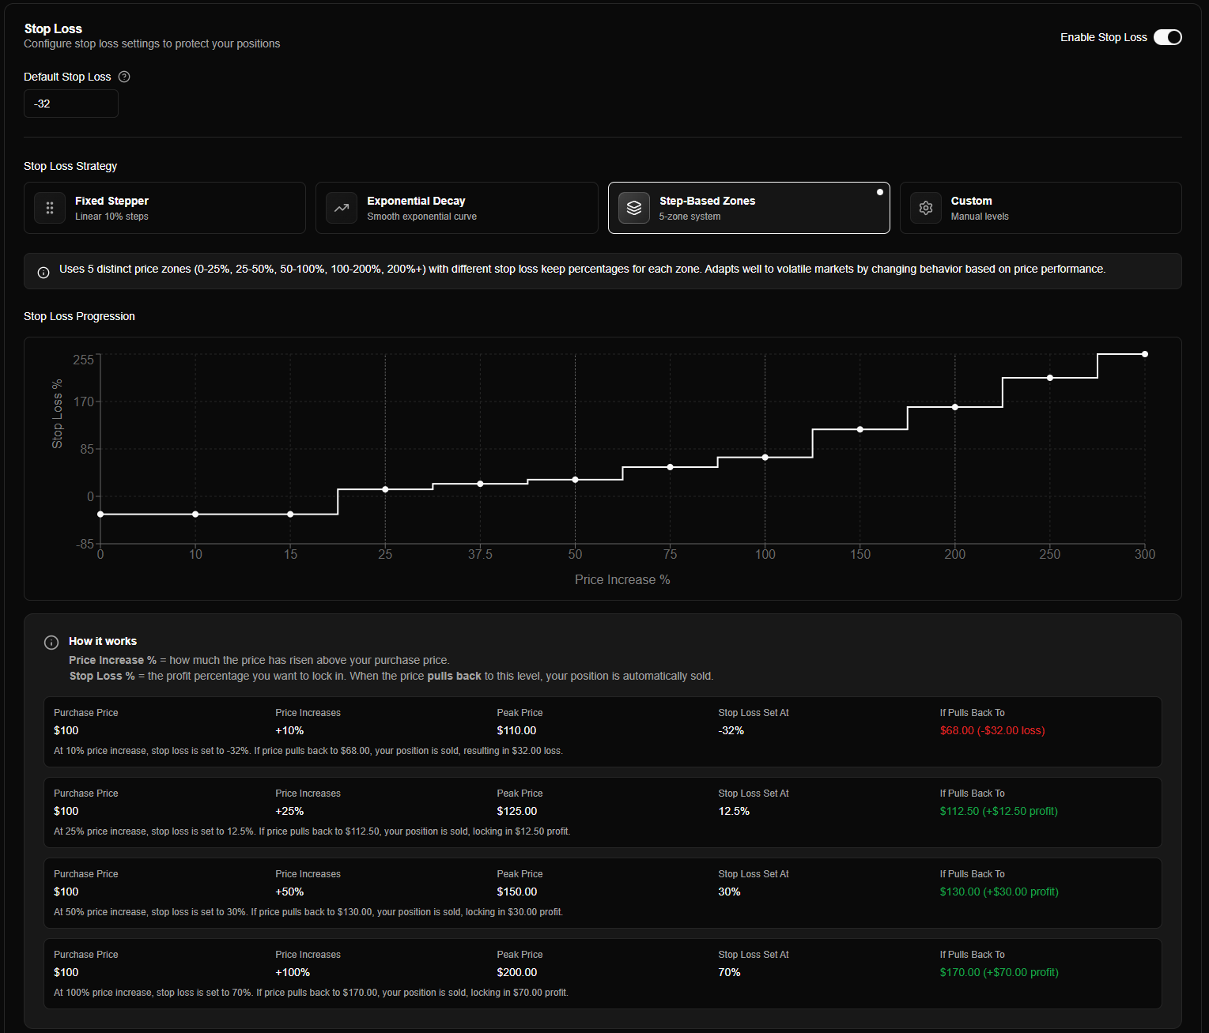The width and height of the screenshot is (1209, 1033).
Task: Open the Stop Loss Strategy section header
Action: coord(70,166)
